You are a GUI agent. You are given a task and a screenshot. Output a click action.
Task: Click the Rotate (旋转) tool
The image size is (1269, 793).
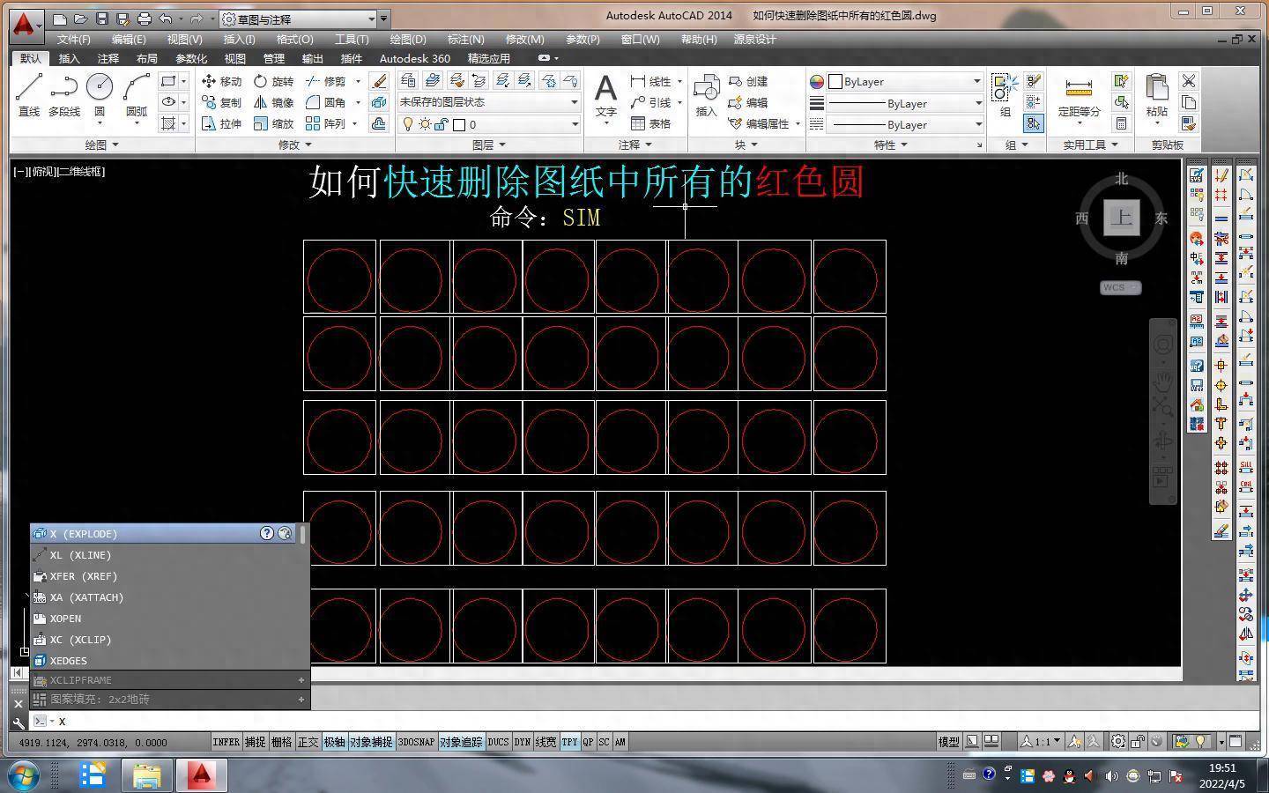click(273, 81)
